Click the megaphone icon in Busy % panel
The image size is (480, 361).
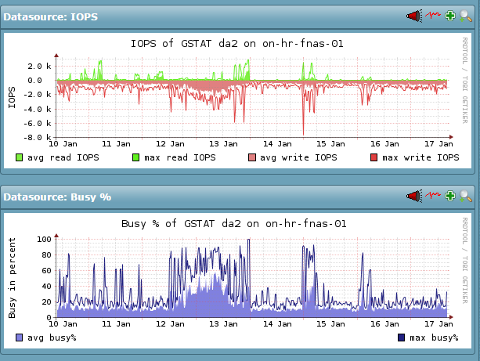pos(414,196)
